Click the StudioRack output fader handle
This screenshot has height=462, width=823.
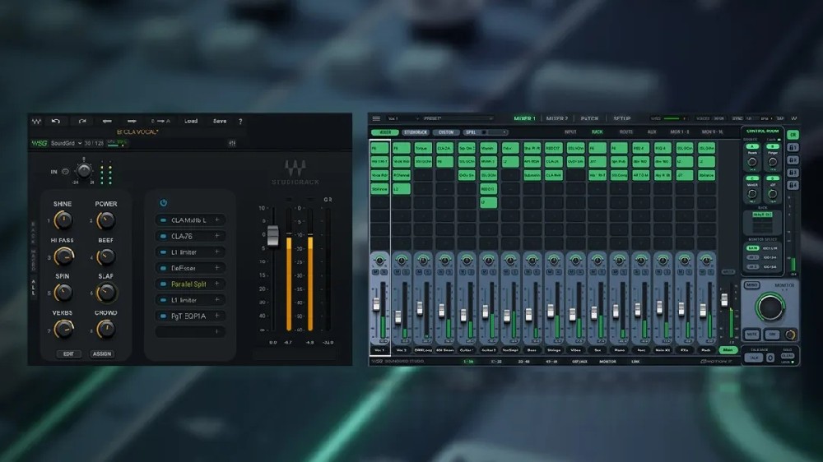tap(272, 236)
